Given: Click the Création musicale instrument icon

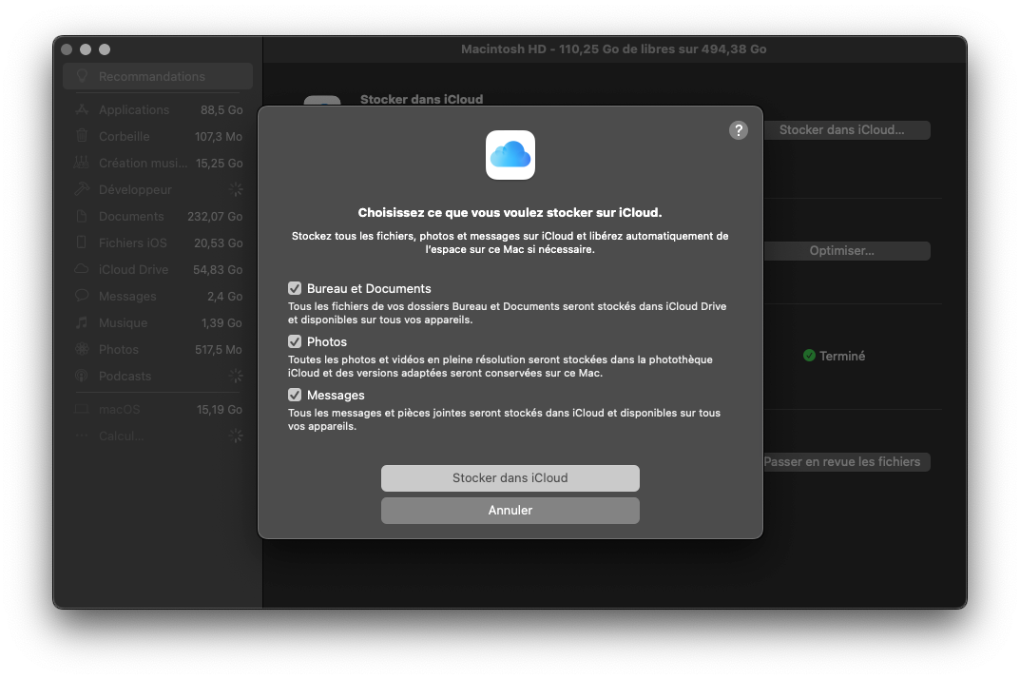Looking at the screenshot, I should click(82, 162).
